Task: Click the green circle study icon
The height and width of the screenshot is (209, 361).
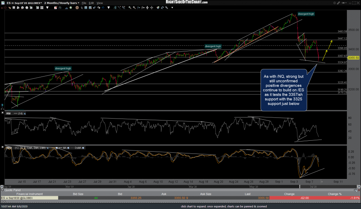Action: pos(71,8)
